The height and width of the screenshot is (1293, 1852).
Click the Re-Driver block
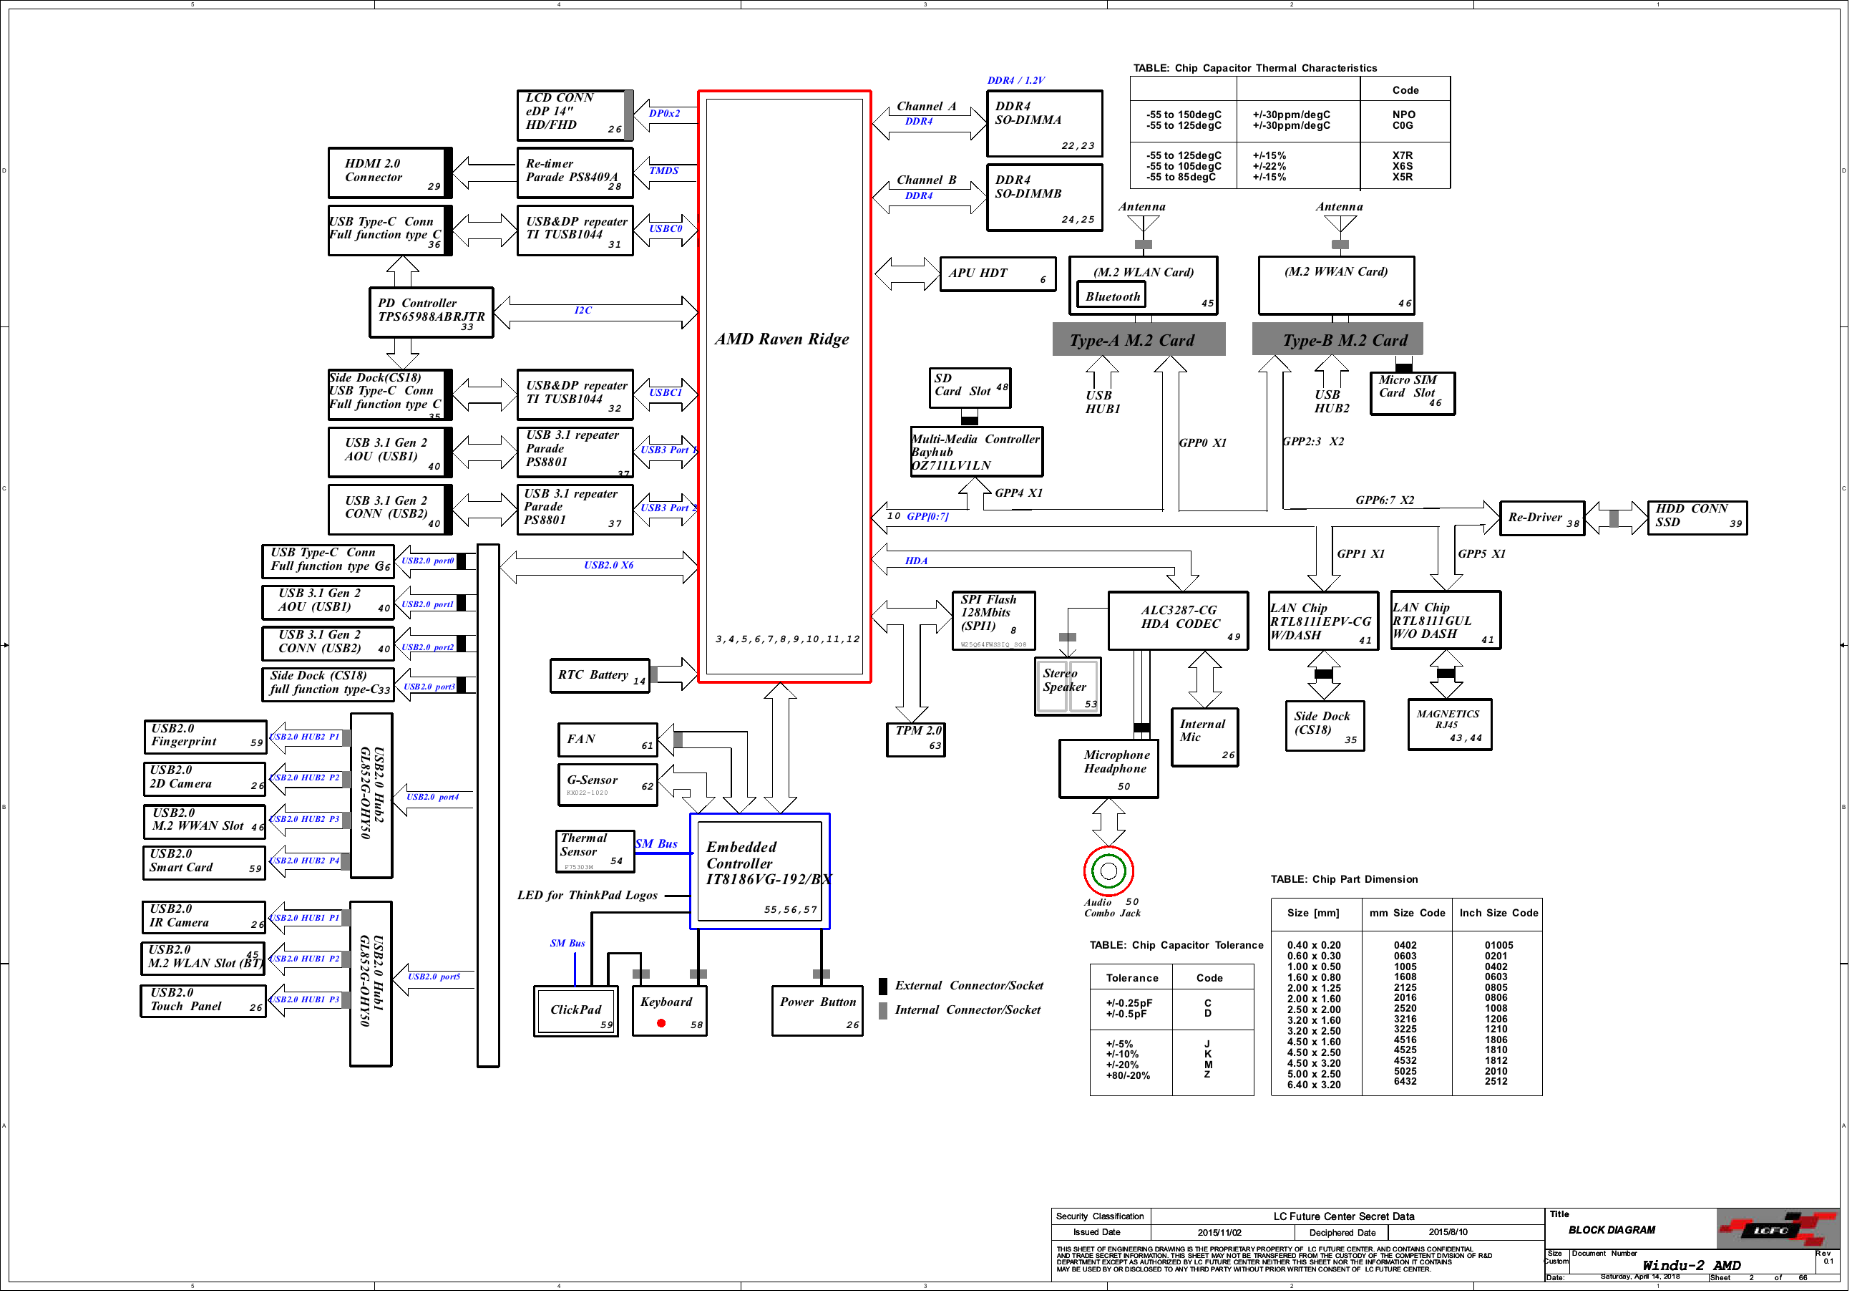(1541, 518)
